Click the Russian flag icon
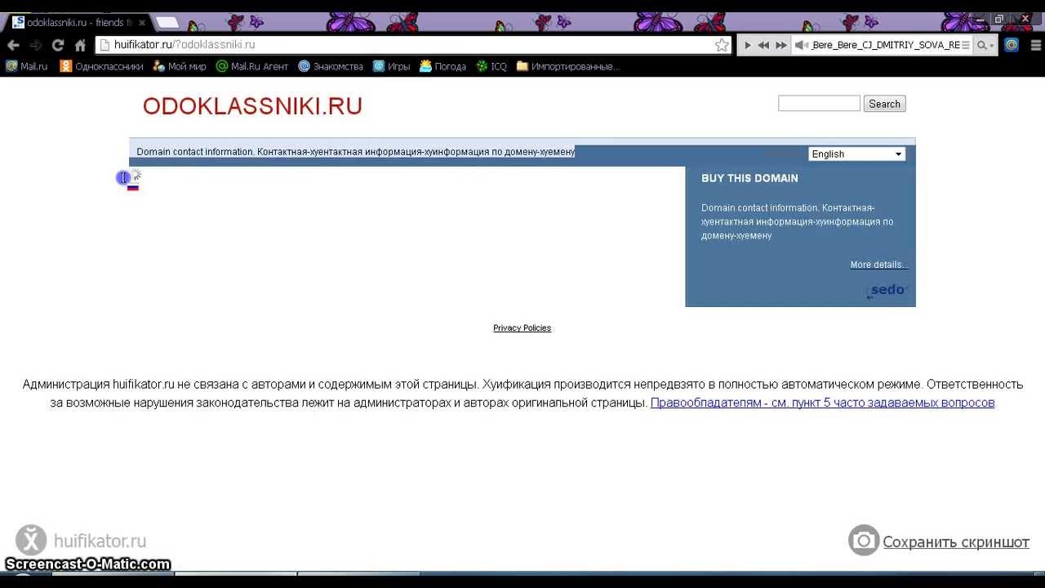1045x588 pixels. 133,187
